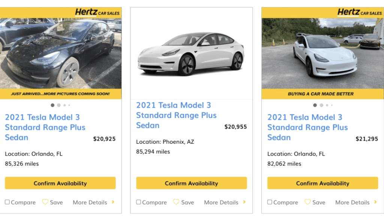The width and height of the screenshot is (384, 216).
Task: Click the white Tesla stock photo thumbnail
Action: pos(191,52)
